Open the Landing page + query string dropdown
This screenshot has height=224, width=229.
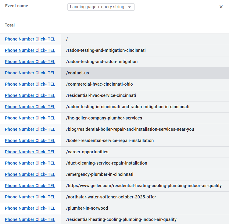coord(101,7)
